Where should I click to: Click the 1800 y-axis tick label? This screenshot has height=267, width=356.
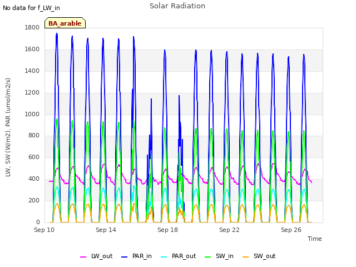click(32, 27)
